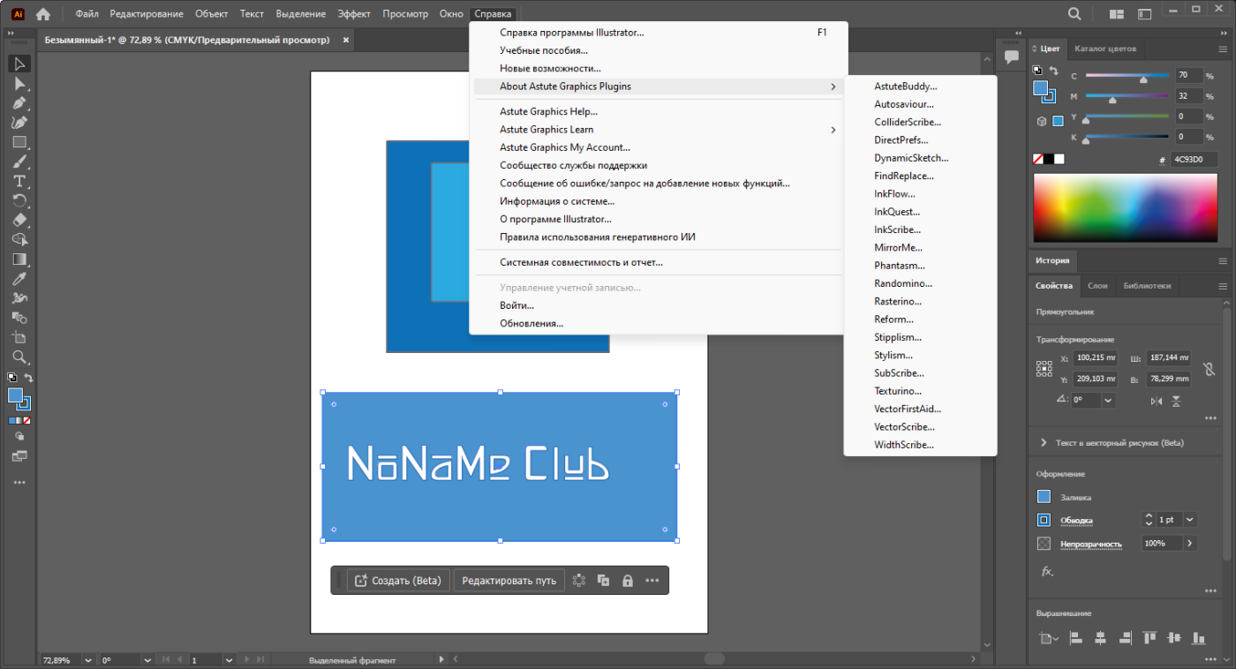
Task: Click flip horizontal icon in Transform section
Action: (1157, 401)
